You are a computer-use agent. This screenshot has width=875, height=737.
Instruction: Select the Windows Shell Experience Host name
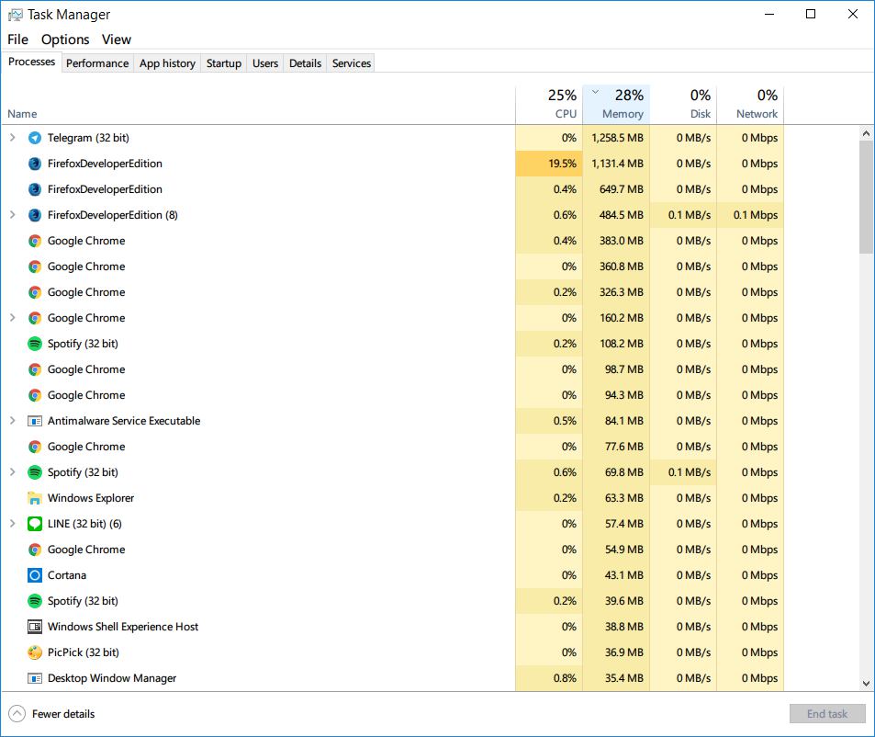[x=123, y=627]
